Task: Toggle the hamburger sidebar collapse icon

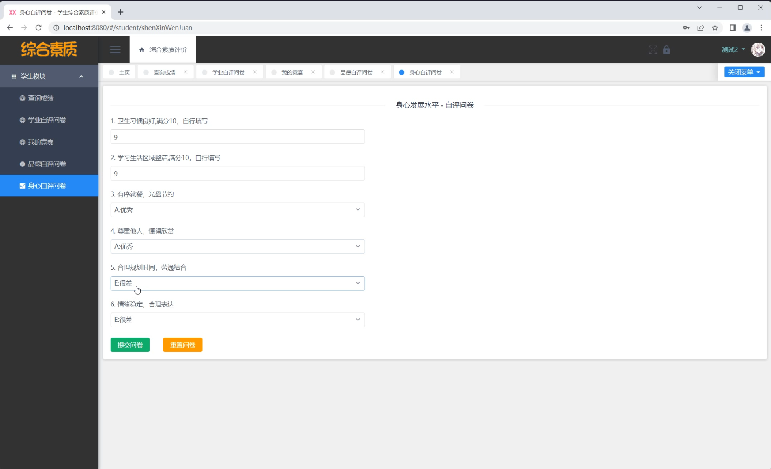Action: tap(115, 50)
